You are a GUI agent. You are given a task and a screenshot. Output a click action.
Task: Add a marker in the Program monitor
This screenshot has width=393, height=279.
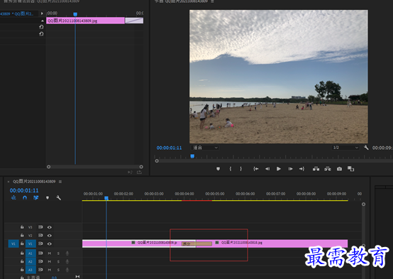218,169
